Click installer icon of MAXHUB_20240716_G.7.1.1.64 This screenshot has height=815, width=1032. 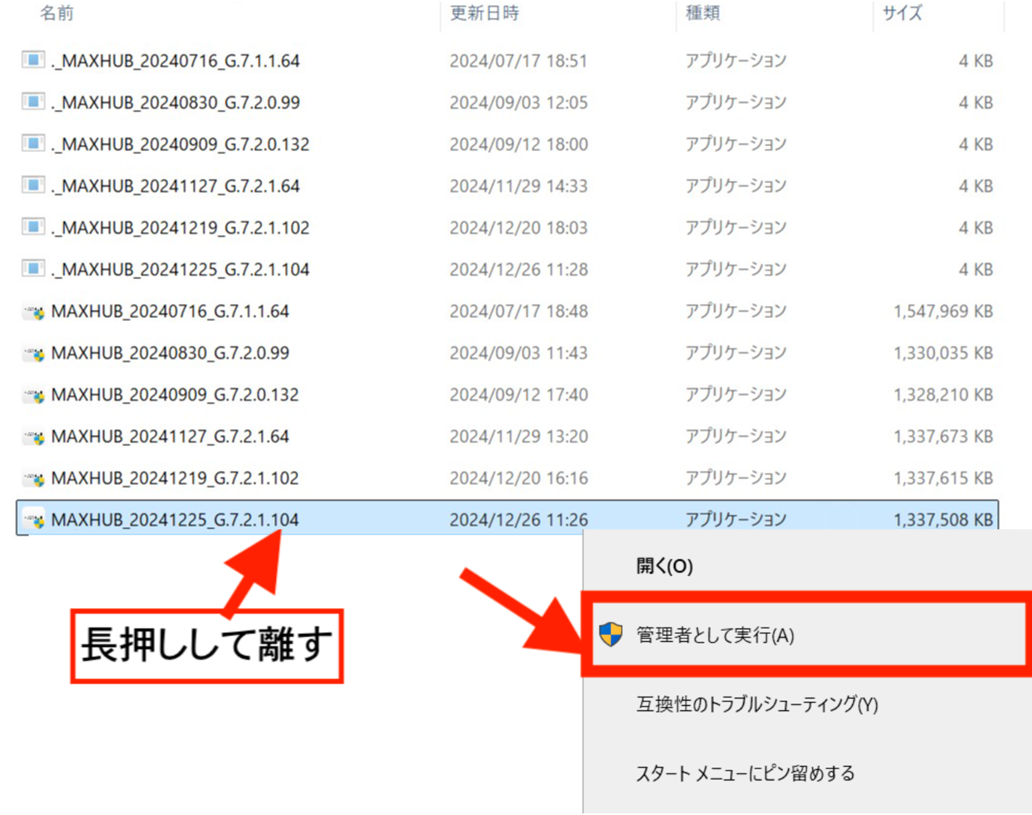(34, 312)
